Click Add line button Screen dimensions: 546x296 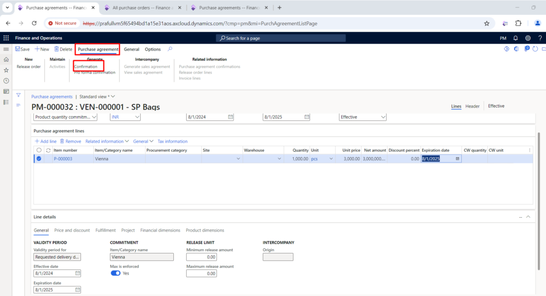pyautogui.click(x=46, y=141)
